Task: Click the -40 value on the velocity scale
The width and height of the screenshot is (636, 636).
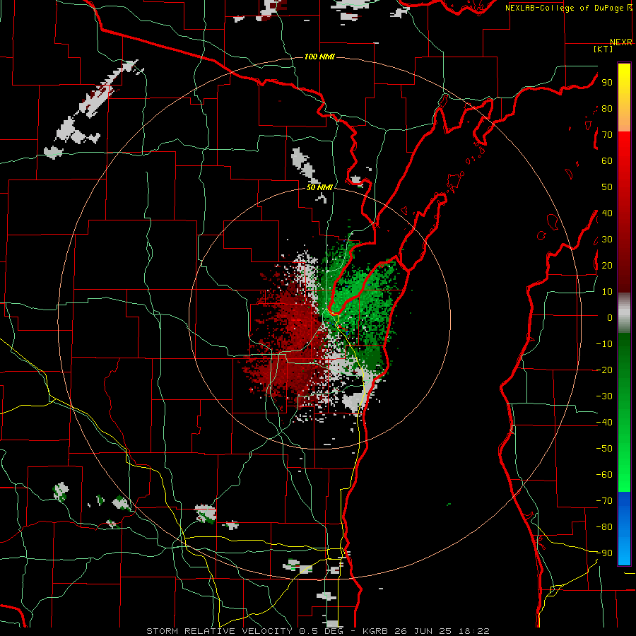Action: pos(604,423)
